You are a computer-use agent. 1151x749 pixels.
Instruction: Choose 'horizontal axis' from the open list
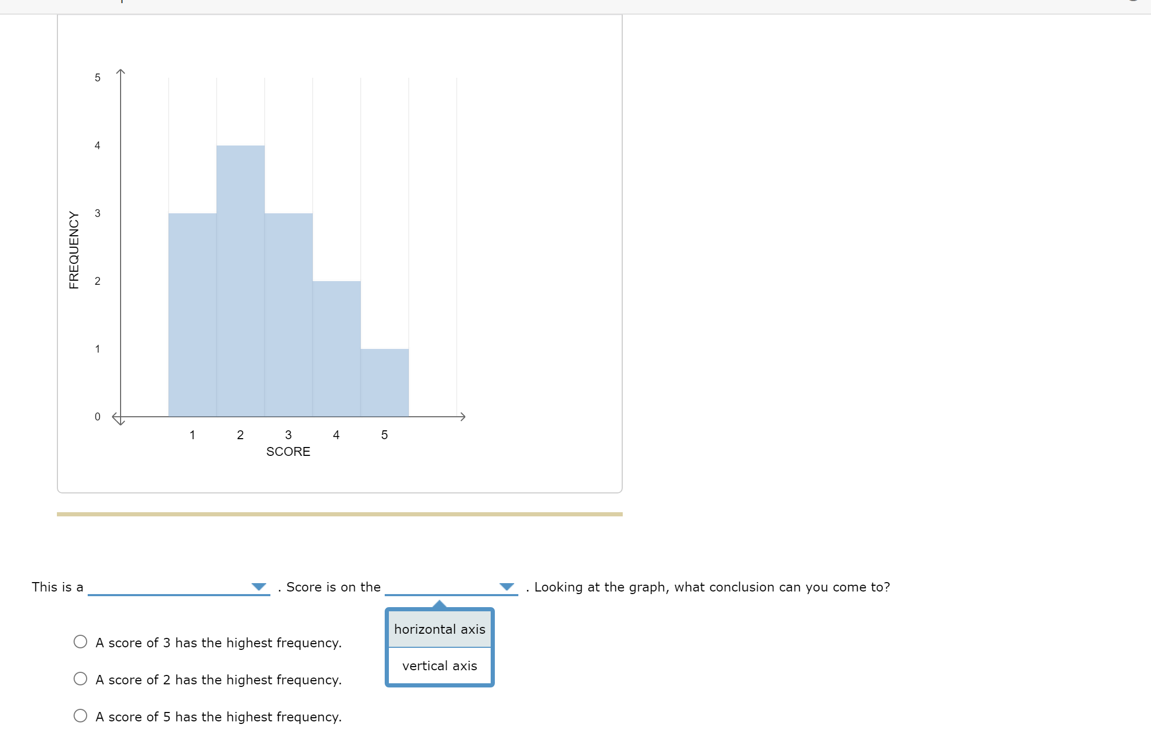pyautogui.click(x=440, y=629)
